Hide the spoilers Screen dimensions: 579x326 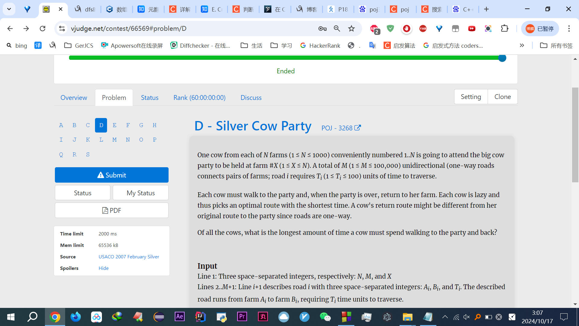(x=103, y=268)
